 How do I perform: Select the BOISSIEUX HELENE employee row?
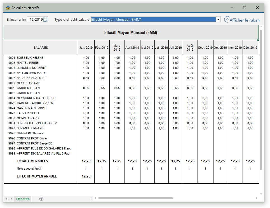(30, 58)
